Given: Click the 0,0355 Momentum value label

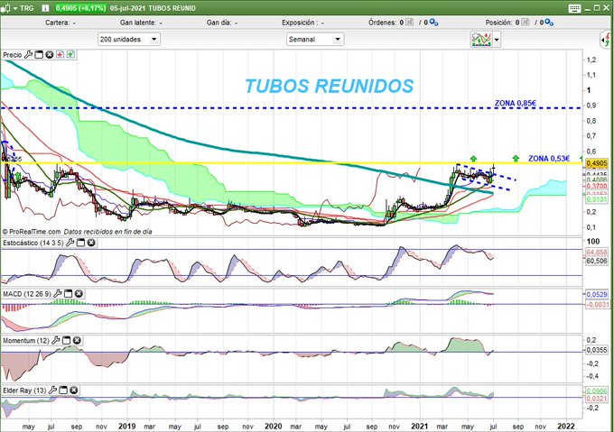Looking at the screenshot, I should pos(596,350).
